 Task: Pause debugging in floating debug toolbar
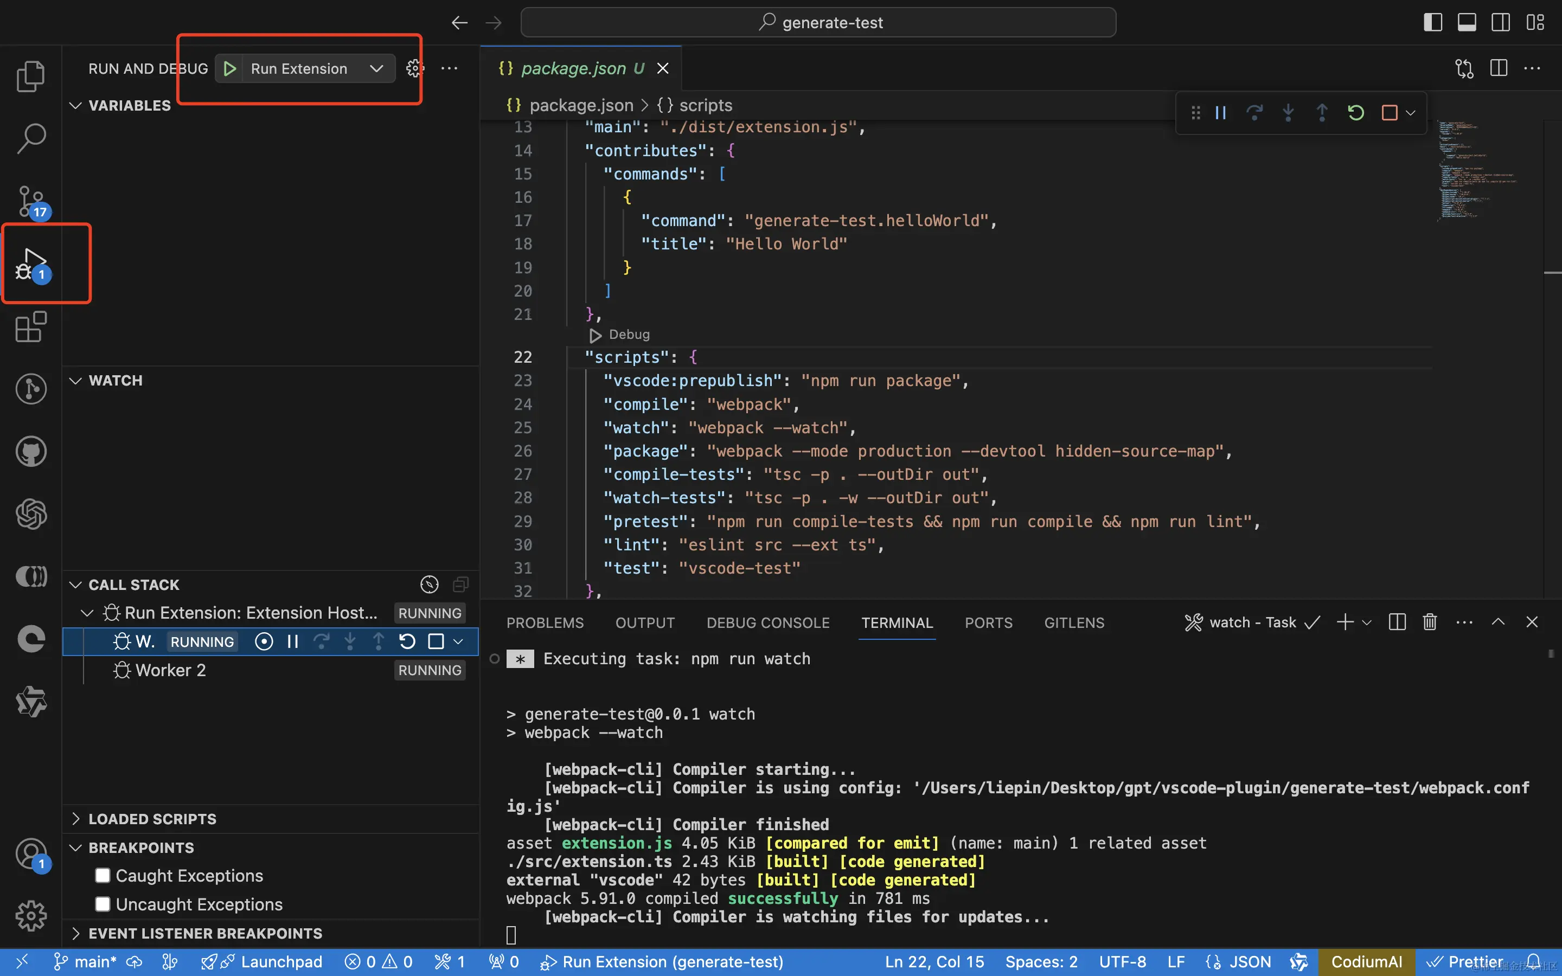[1220, 113]
